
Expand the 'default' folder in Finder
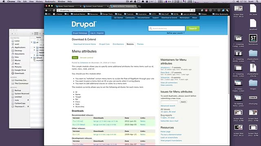click(x=32, y=58)
